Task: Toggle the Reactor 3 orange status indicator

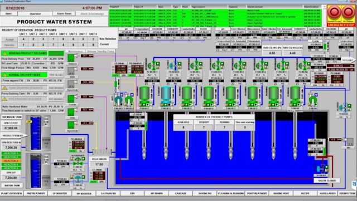Action: [x=11, y=161]
